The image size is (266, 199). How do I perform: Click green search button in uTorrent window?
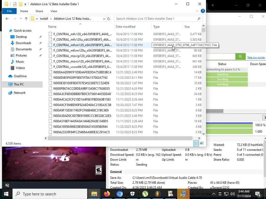click(x=240, y=56)
